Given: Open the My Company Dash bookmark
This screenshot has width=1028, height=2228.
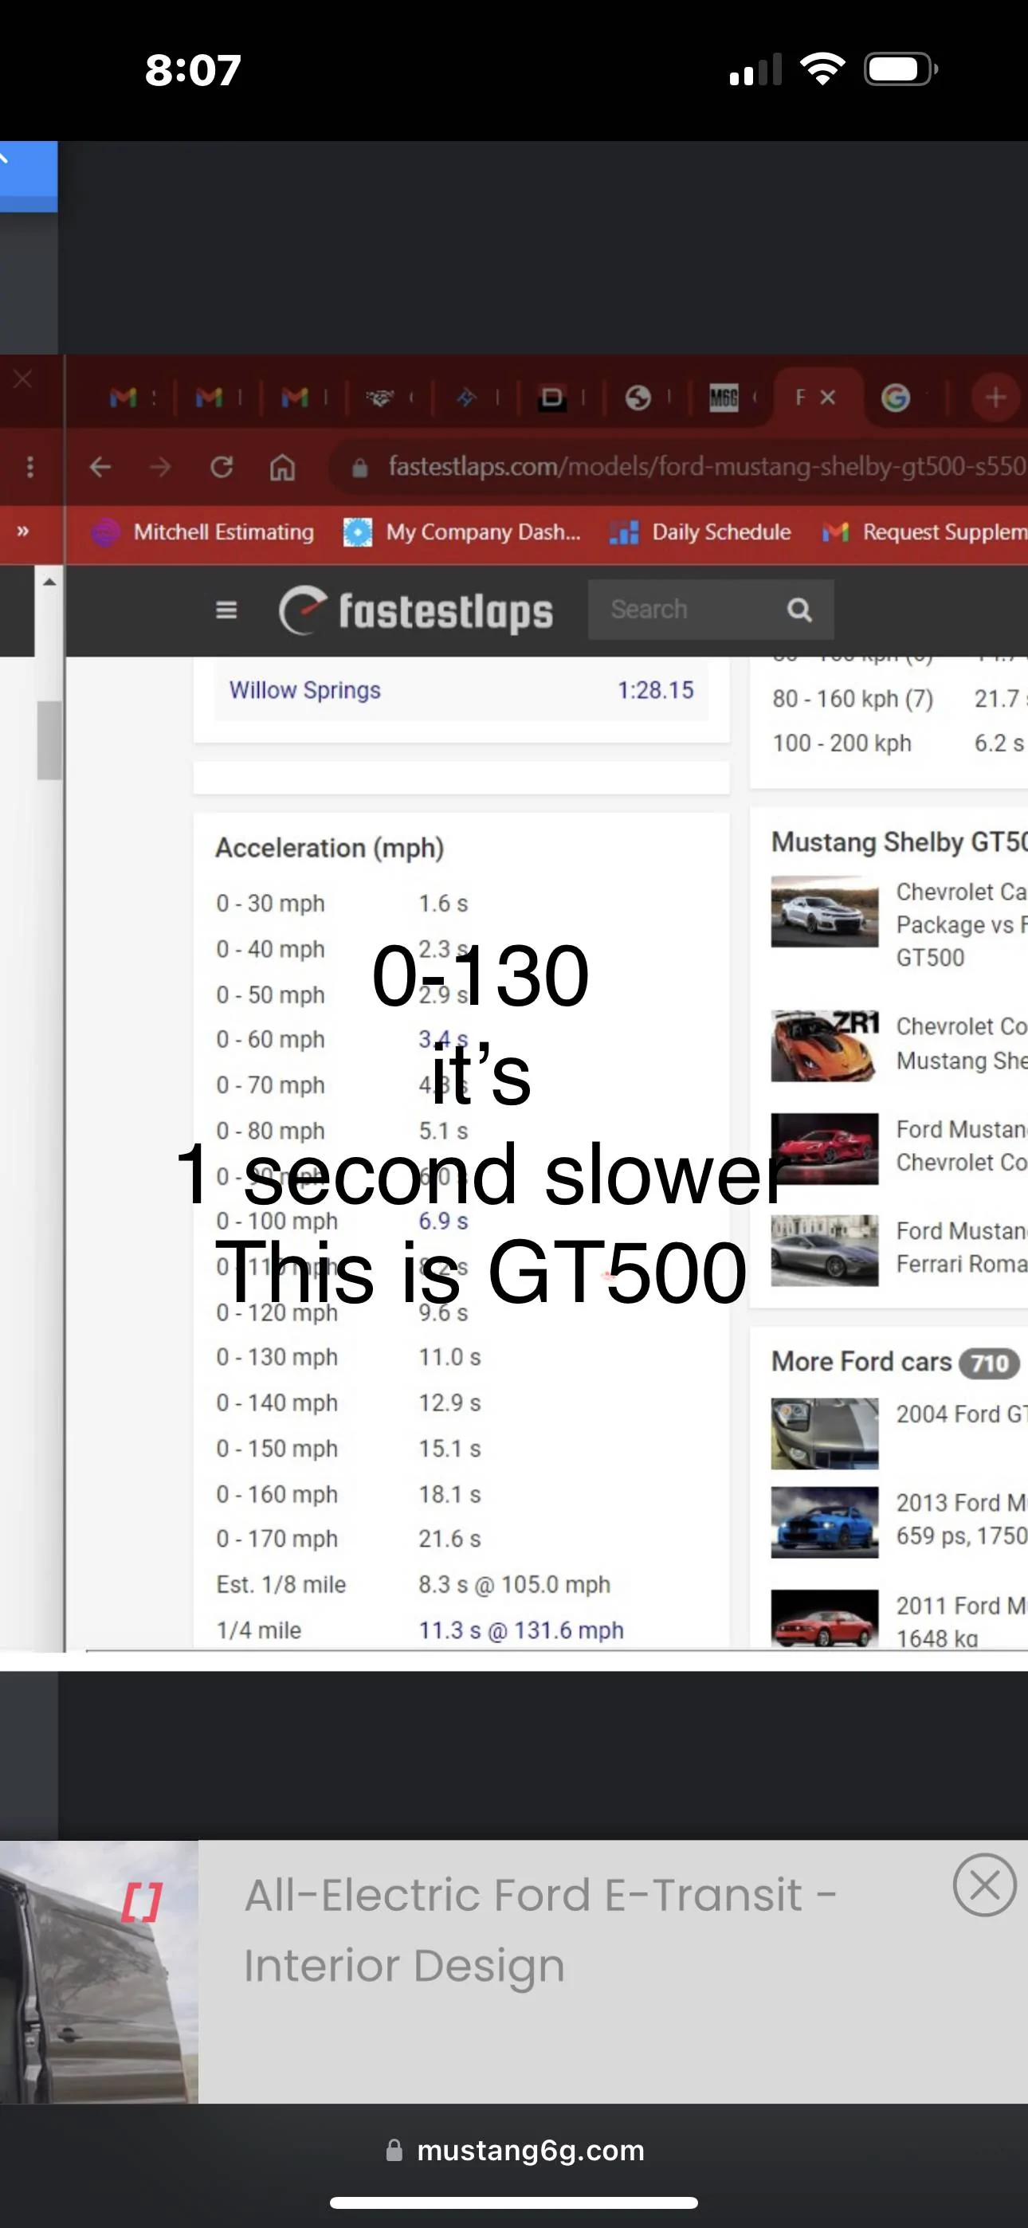Looking at the screenshot, I should (x=461, y=532).
